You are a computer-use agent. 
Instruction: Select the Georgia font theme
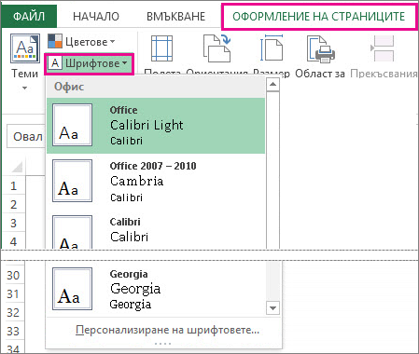pos(156,290)
